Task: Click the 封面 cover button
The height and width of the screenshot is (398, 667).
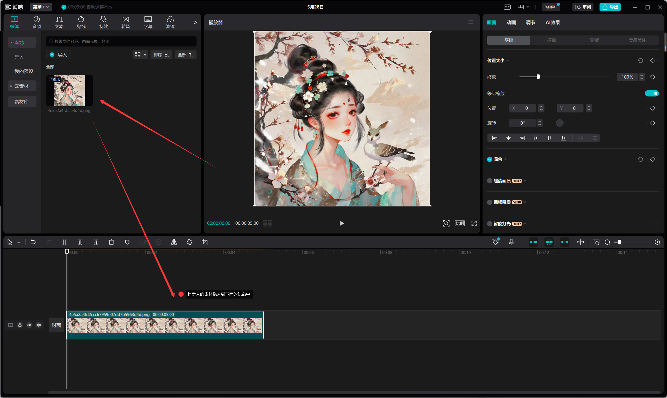Action: pyautogui.click(x=56, y=325)
